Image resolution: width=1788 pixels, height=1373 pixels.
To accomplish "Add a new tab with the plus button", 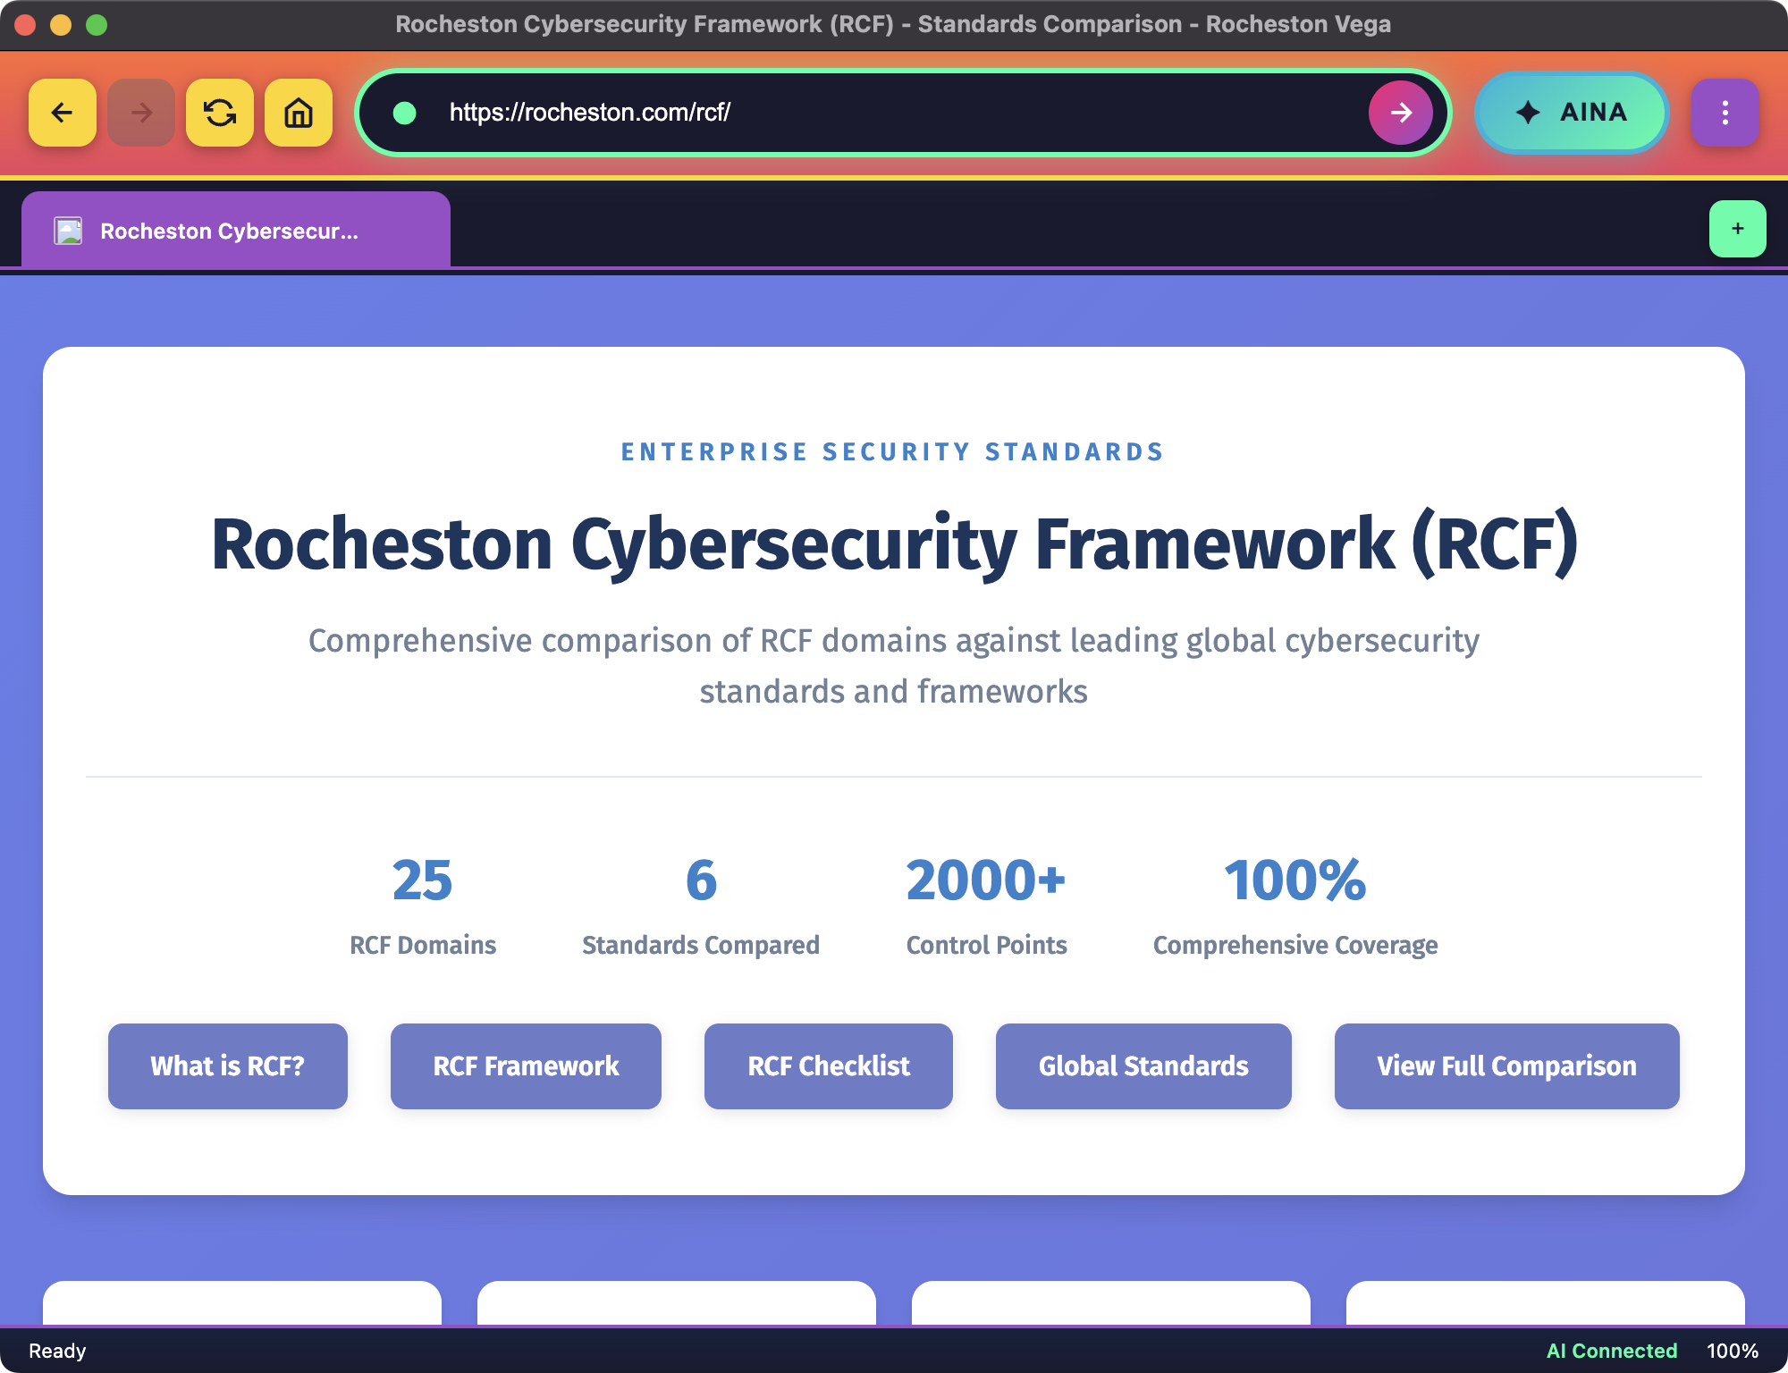I will click(x=1737, y=229).
